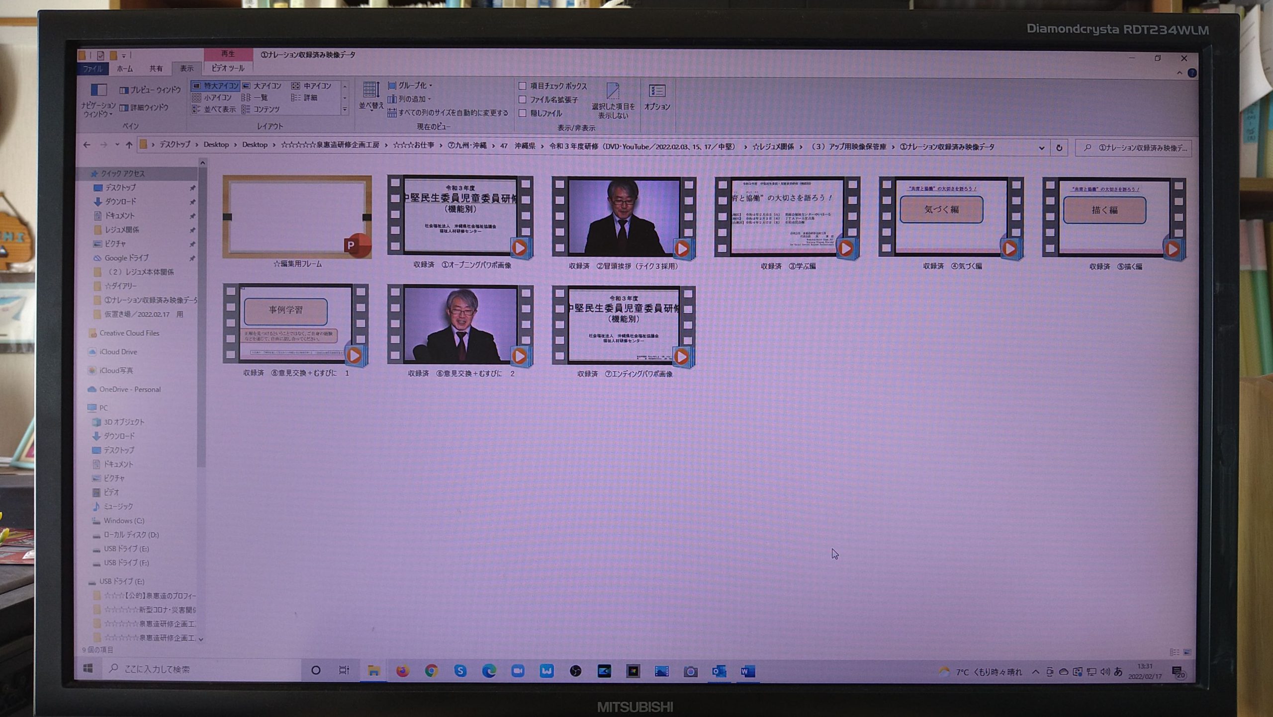
Task: Click 沖縄県 in the address path
Action: point(525,146)
